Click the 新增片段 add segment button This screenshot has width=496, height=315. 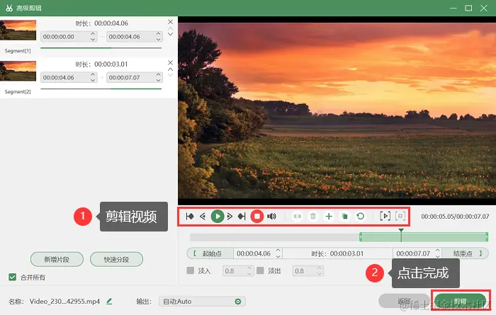click(57, 259)
